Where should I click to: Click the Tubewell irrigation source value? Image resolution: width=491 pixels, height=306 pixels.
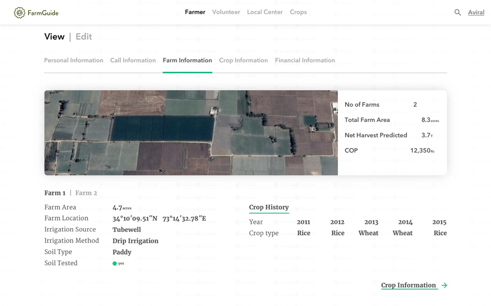[126, 230]
